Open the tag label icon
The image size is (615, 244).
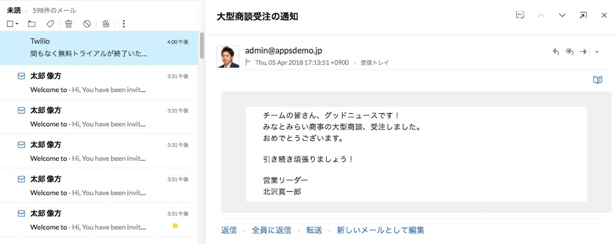[x=50, y=24]
